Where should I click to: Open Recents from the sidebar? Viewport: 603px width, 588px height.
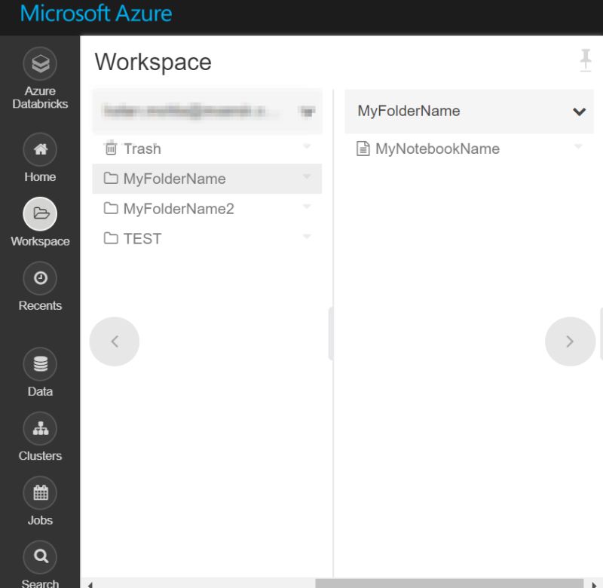pyautogui.click(x=40, y=278)
